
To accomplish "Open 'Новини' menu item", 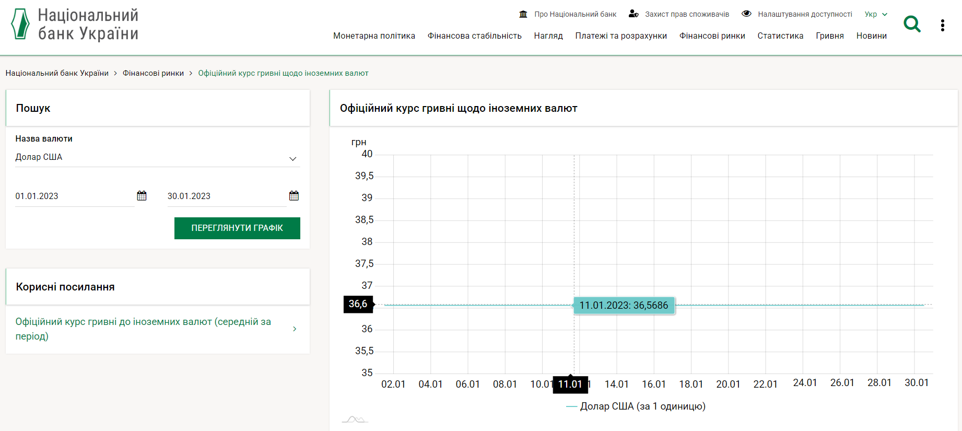I will 871,36.
